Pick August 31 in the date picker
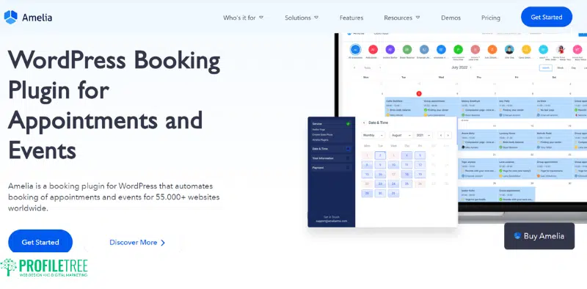This screenshot has height=289, width=587. [x=393, y=193]
